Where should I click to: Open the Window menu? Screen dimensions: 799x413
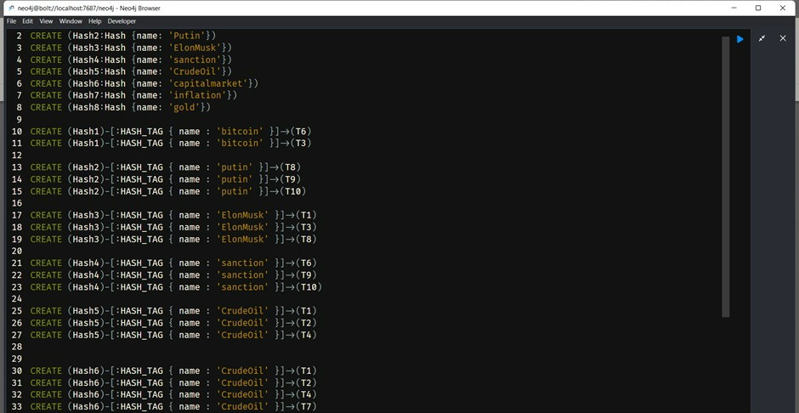(x=71, y=21)
